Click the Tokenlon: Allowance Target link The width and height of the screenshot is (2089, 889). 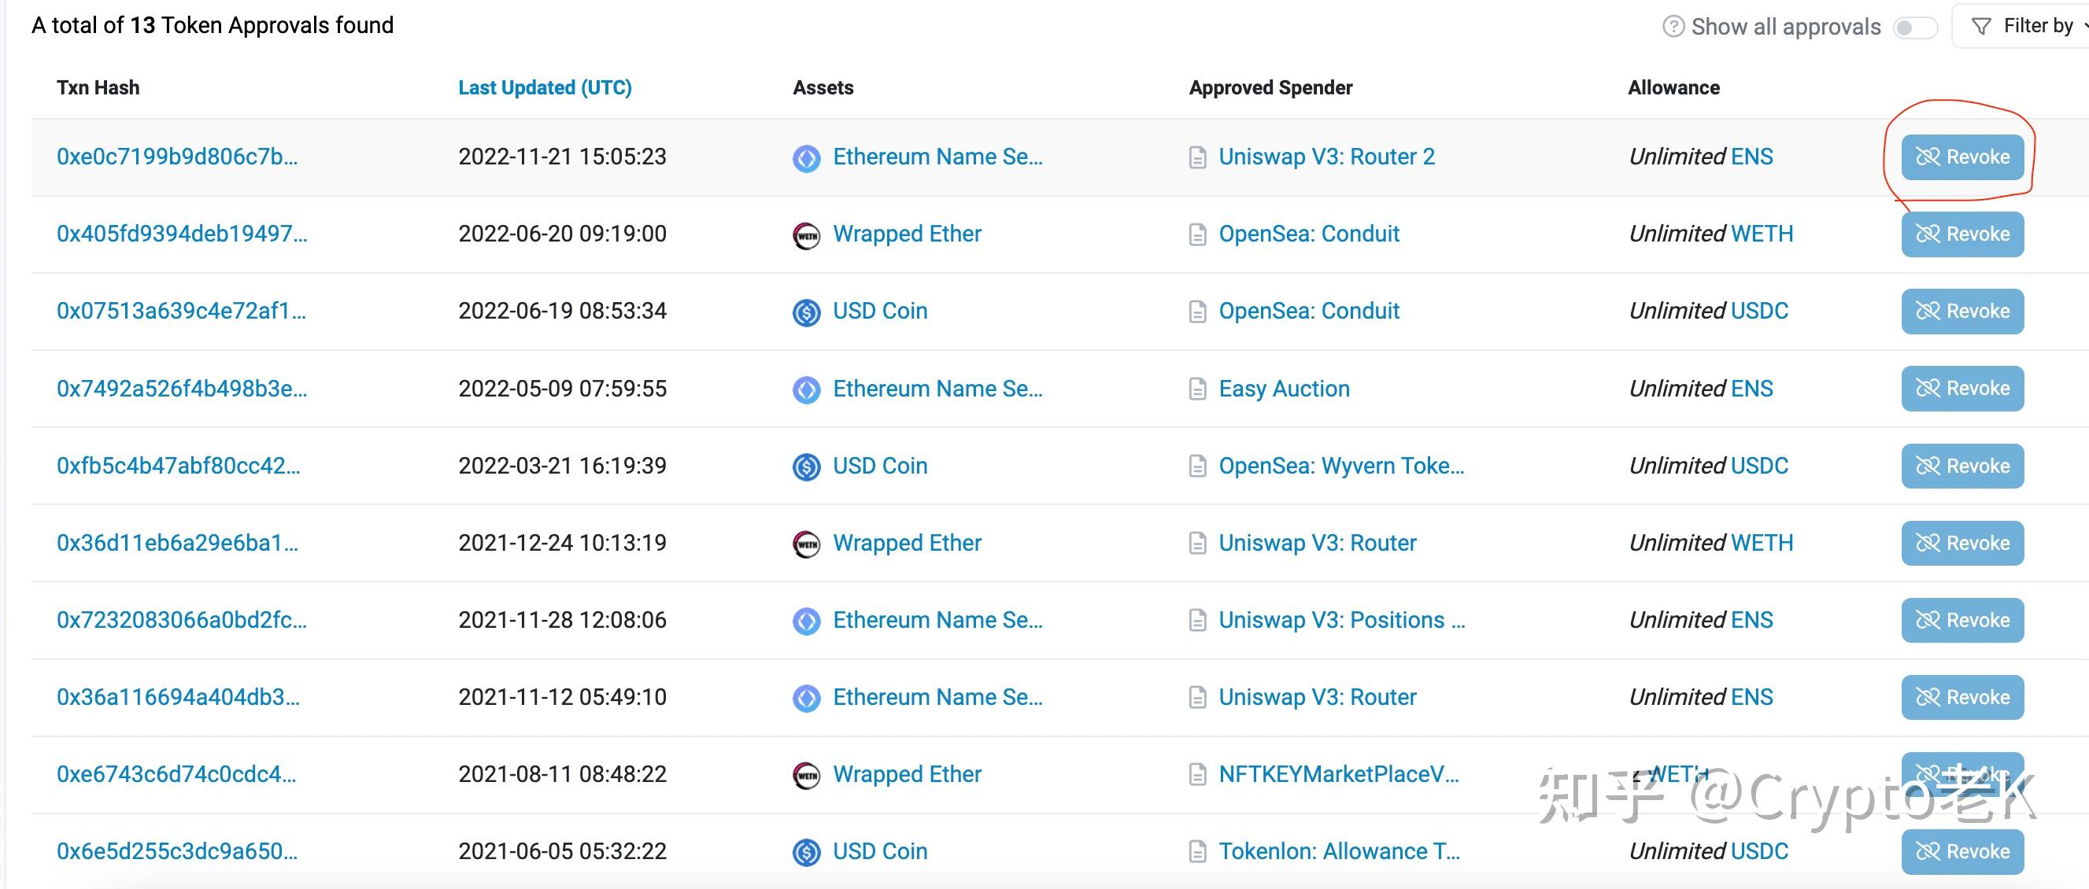pyautogui.click(x=1340, y=852)
